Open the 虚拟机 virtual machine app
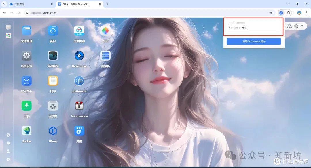 105,56
